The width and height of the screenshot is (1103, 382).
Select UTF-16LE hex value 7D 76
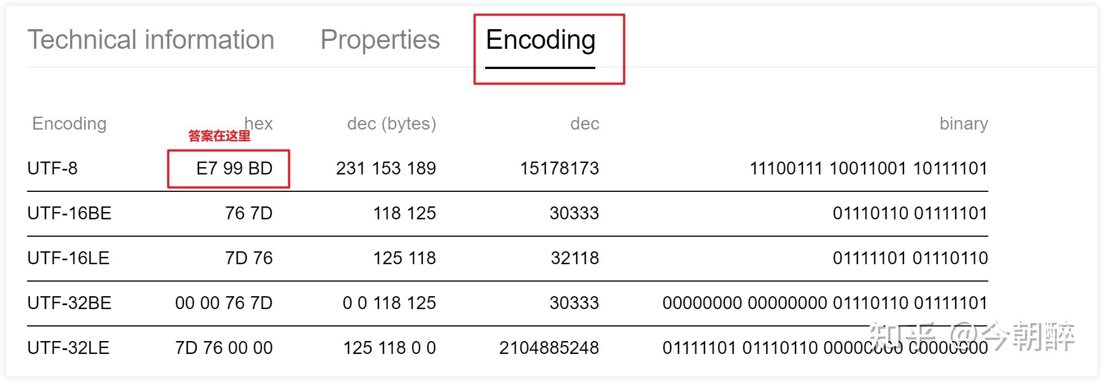coord(248,258)
